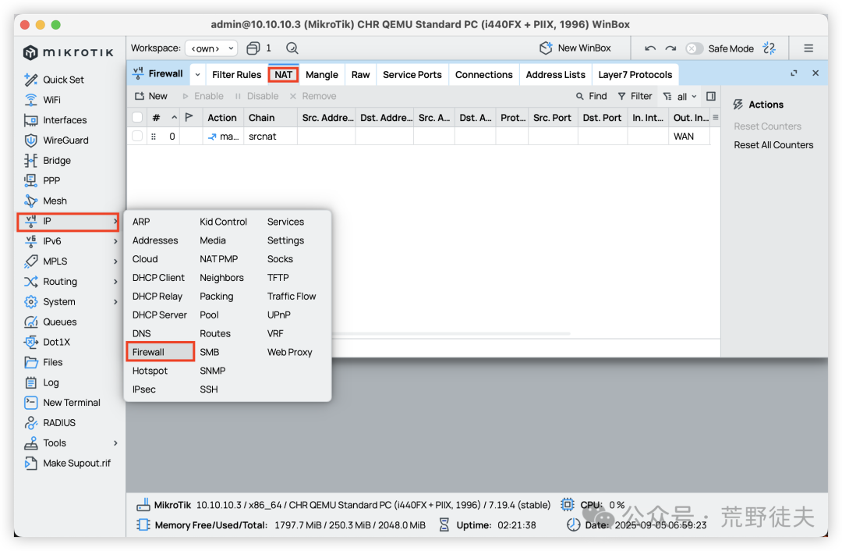Open the Service Ports tab

(x=412, y=75)
